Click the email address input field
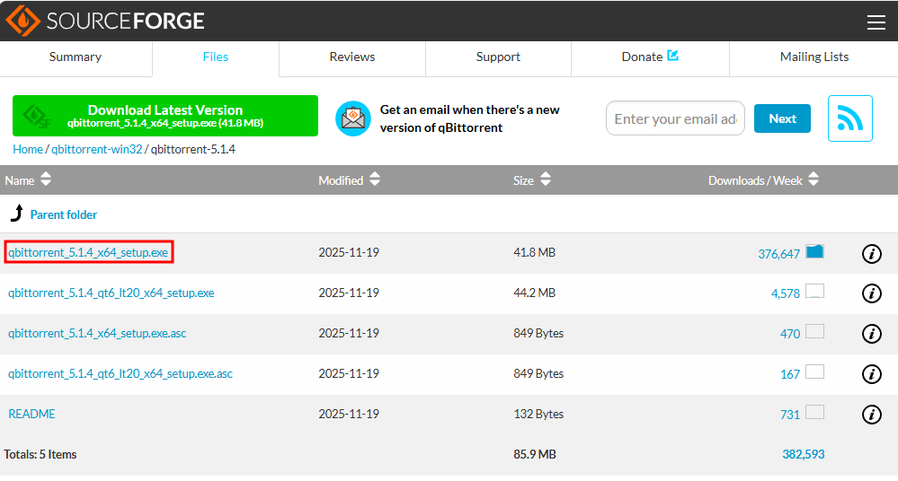This screenshot has height=481, width=898. click(x=675, y=118)
